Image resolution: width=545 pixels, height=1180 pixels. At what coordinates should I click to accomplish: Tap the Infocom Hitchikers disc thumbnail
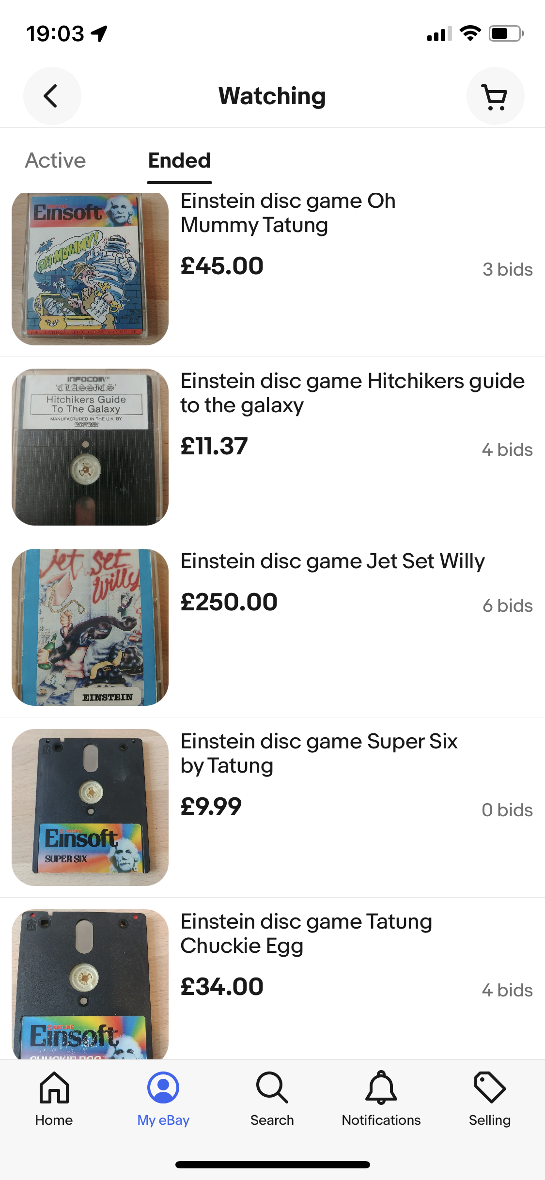pos(90,447)
